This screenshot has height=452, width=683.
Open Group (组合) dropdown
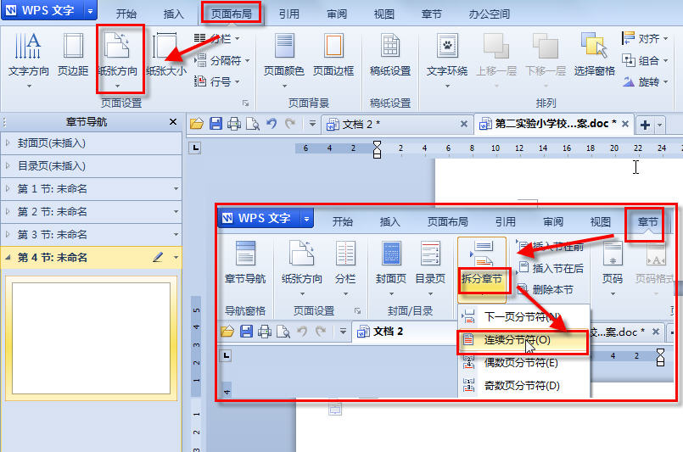645,60
